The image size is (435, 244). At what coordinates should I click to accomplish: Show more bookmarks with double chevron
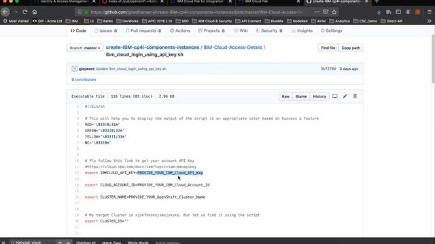429,21
